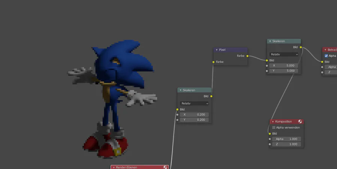Select the Komposition node by its title
This screenshot has height=169, width=337.
283,122
